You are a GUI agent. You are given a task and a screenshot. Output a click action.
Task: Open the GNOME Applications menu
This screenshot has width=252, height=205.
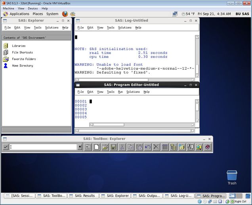pyautogui.click(x=19, y=14)
